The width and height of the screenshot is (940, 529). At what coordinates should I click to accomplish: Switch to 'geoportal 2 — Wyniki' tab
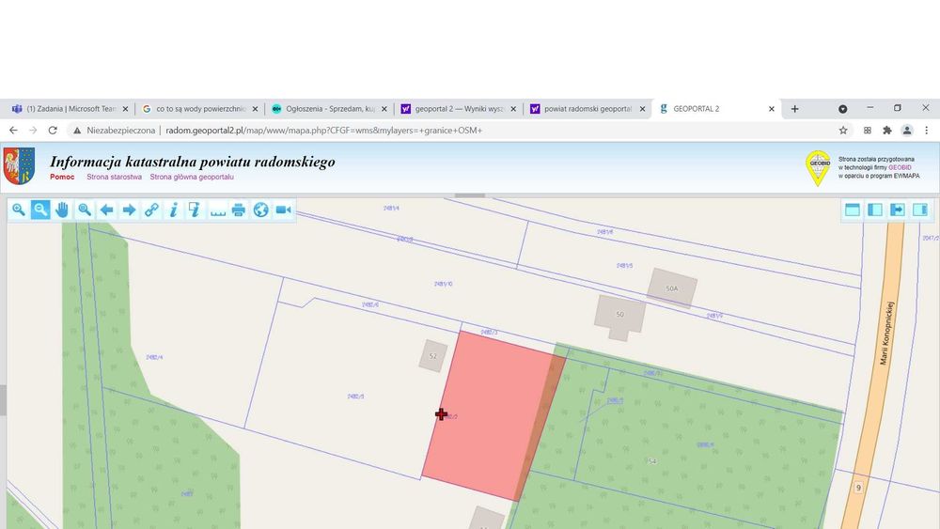pos(458,109)
